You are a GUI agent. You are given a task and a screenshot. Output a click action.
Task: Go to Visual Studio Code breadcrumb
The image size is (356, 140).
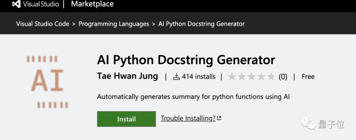tap(43, 24)
